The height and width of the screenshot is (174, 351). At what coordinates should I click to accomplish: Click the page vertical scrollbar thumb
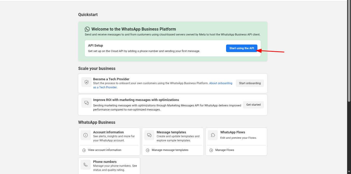[349, 52]
